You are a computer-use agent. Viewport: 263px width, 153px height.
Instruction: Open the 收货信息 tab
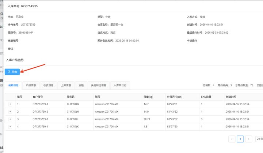pyautogui.click(x=49, y=85)
